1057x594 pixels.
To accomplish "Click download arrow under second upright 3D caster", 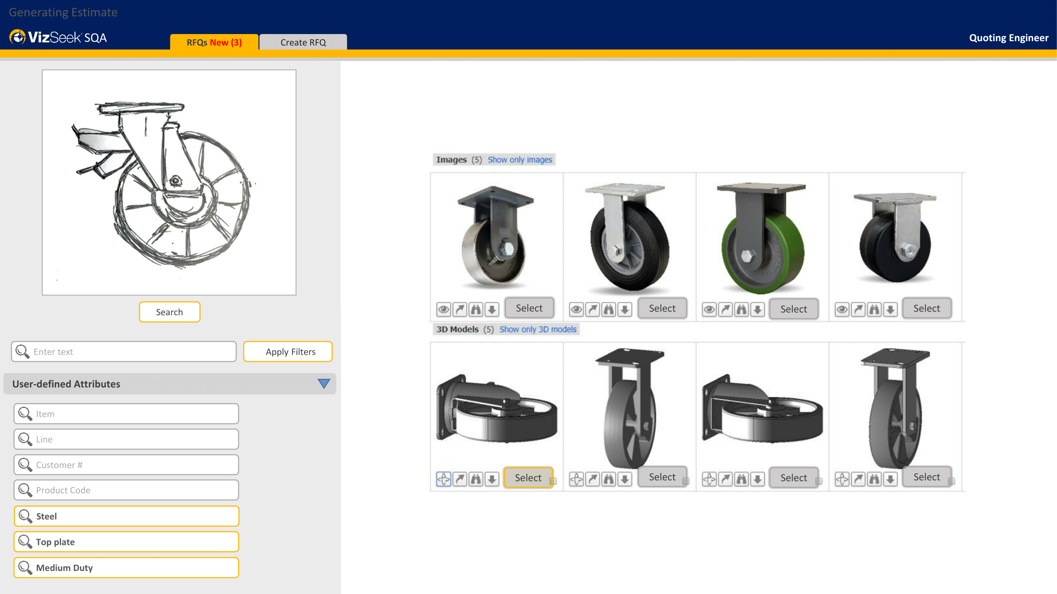I will click(x=625, y=479).
